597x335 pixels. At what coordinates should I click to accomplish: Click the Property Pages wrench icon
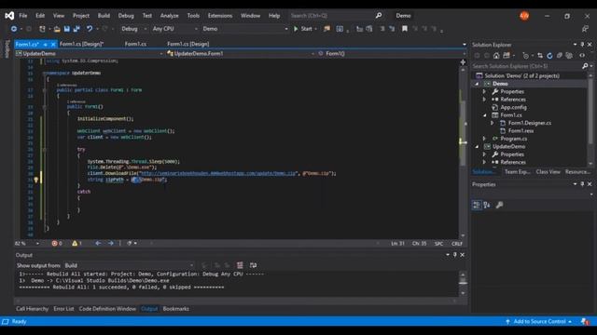pos(499,205)
